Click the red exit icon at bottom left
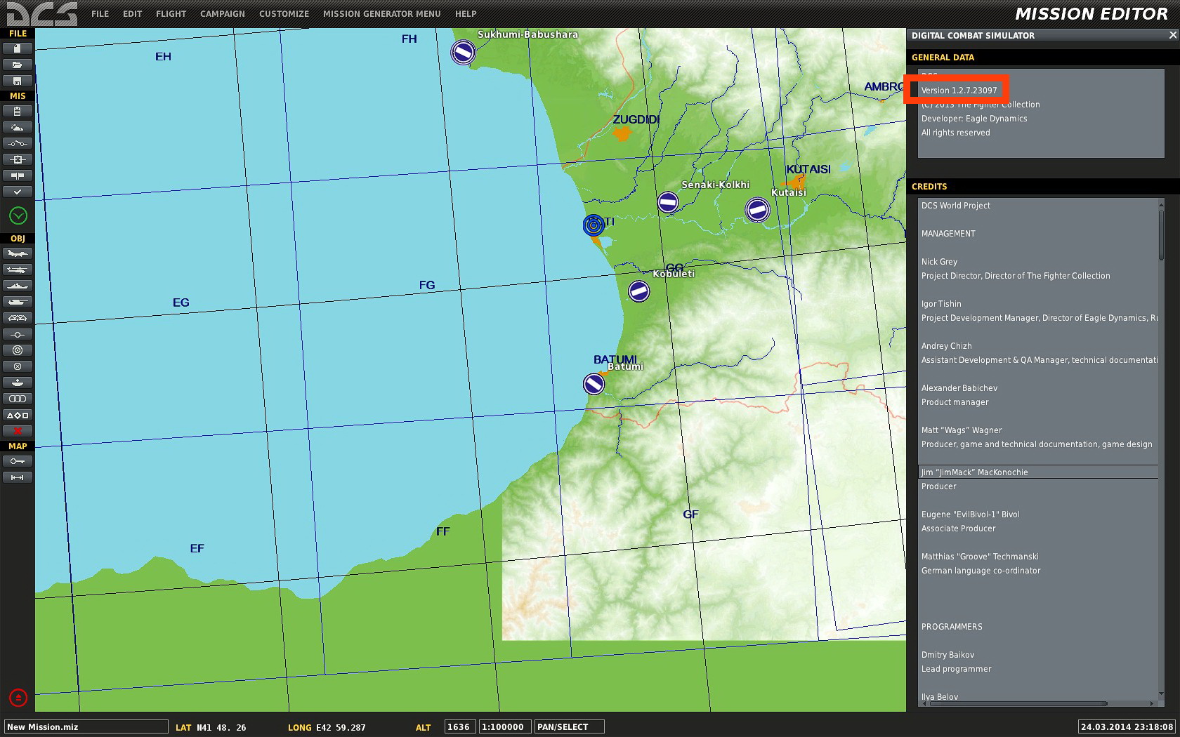The width and height of the screenshot is (1180, 737). click(x=18, y=698)
